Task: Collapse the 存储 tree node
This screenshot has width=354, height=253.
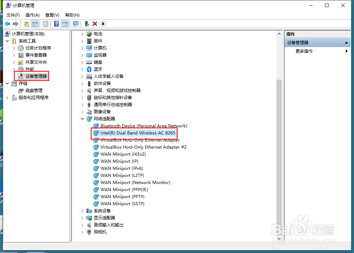Action: [x=7, y=83]
